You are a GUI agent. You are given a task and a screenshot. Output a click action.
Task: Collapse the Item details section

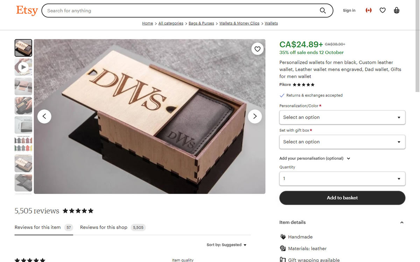pos(402,222)
